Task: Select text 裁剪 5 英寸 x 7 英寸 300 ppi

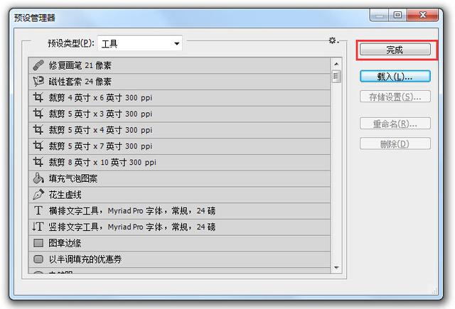Action: pos(100,146)
